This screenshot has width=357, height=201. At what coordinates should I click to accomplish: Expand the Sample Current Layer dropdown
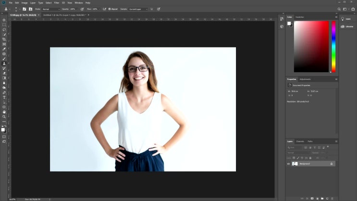138,9
